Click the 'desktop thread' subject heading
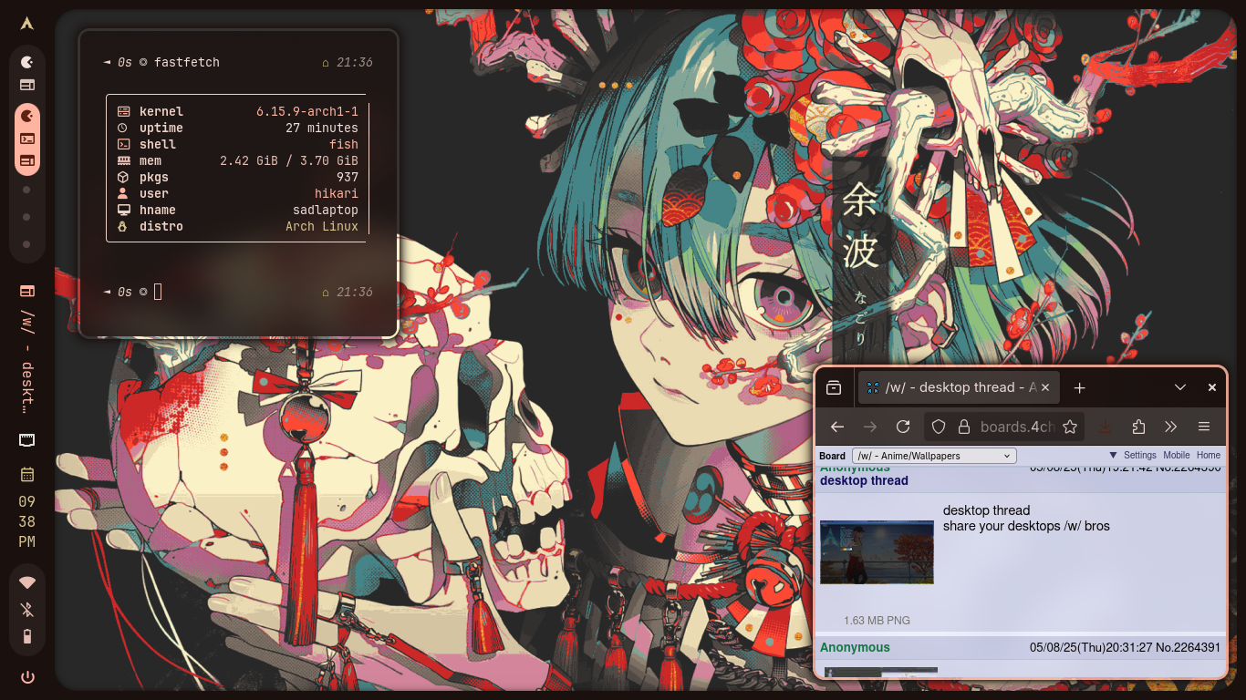1246x700 pixels. tap(864, 480)
